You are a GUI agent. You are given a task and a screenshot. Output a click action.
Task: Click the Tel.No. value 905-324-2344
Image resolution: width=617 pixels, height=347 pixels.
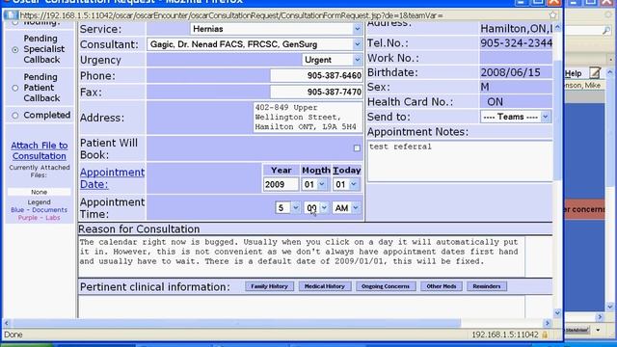[x=517, y=43]
